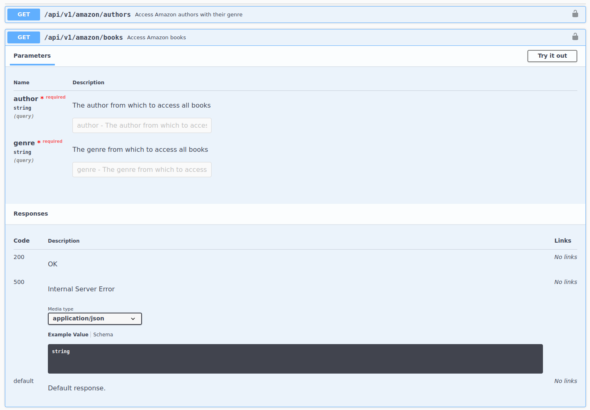This screenshot has height=410, width=590.
Task: Switch to the Schema view
Action: click(103, 335)
